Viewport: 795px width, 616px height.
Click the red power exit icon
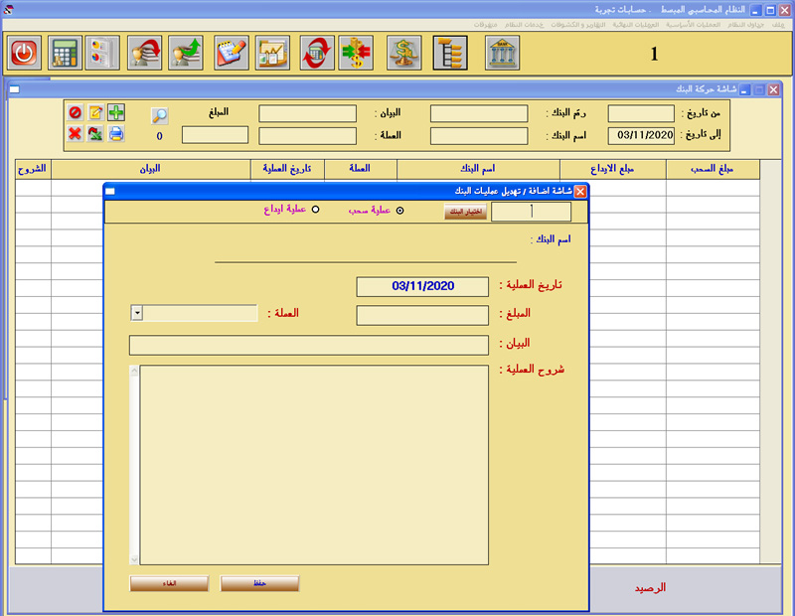point(24,52)
